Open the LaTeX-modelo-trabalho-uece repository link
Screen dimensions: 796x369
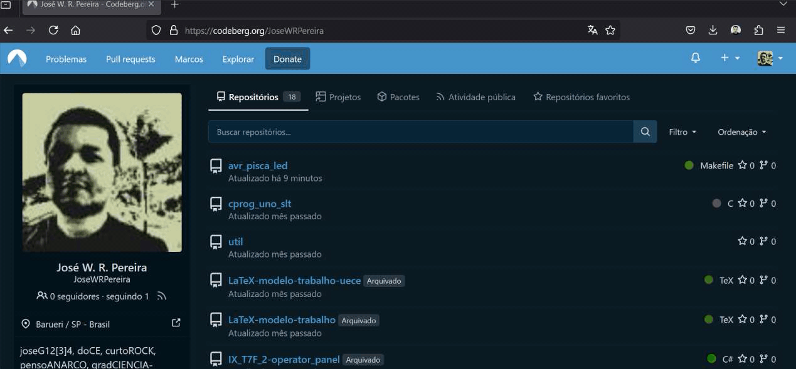pos(294,280)
